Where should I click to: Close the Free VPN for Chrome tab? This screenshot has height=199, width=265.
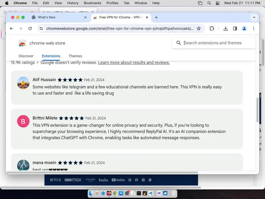pos(147,17)
